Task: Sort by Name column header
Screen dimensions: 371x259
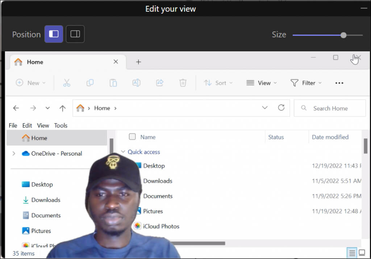Action: (148, 137)
